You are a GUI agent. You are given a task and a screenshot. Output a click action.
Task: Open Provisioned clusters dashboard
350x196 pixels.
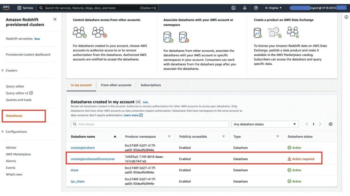[28, 54]
